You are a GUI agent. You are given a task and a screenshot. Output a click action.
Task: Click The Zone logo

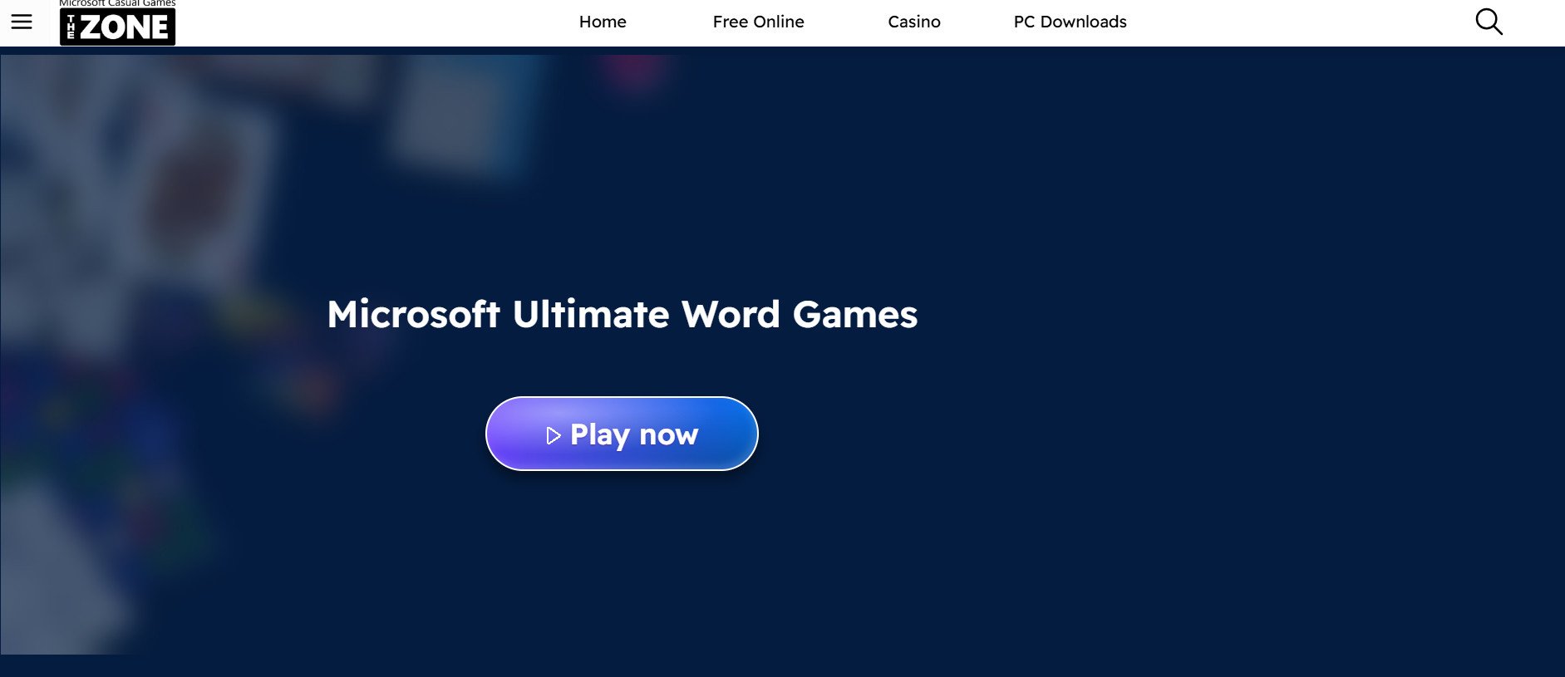[x=117, y=22]
